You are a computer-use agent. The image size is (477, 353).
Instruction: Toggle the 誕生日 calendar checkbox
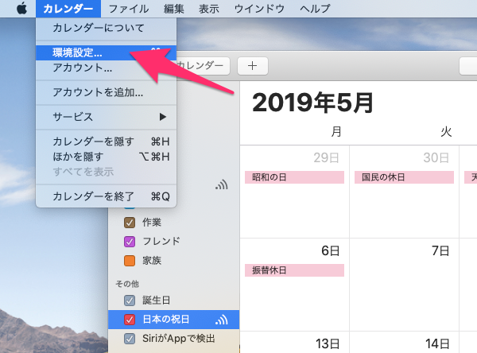click(x=130, y=301)
